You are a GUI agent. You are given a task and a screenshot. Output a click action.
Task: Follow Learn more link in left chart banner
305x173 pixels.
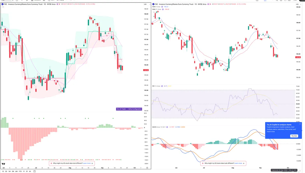pos(87,163)
